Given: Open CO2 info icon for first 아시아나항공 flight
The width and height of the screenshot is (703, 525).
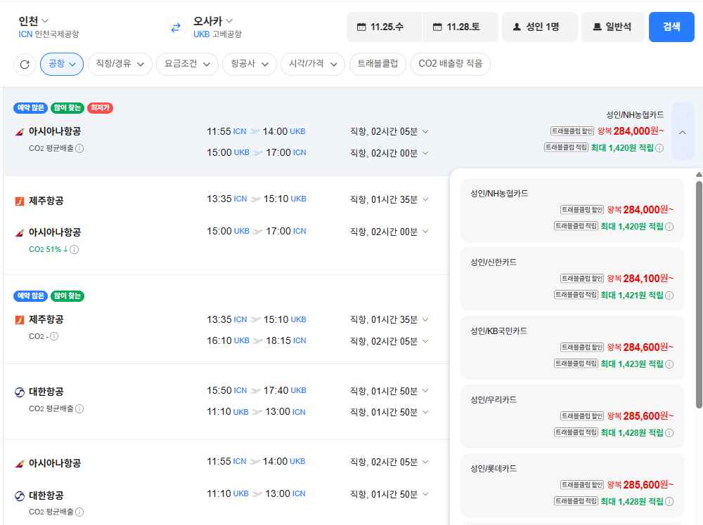Looking at the screenshot, I should pos(79,148).
